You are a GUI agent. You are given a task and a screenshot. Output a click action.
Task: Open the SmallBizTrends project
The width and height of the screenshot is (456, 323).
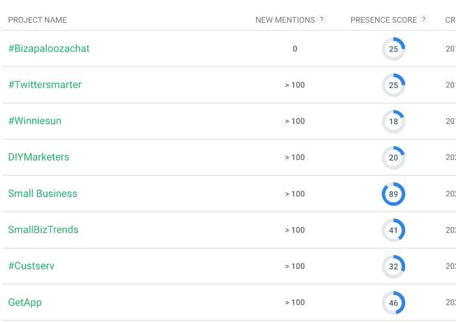(44, 230)
